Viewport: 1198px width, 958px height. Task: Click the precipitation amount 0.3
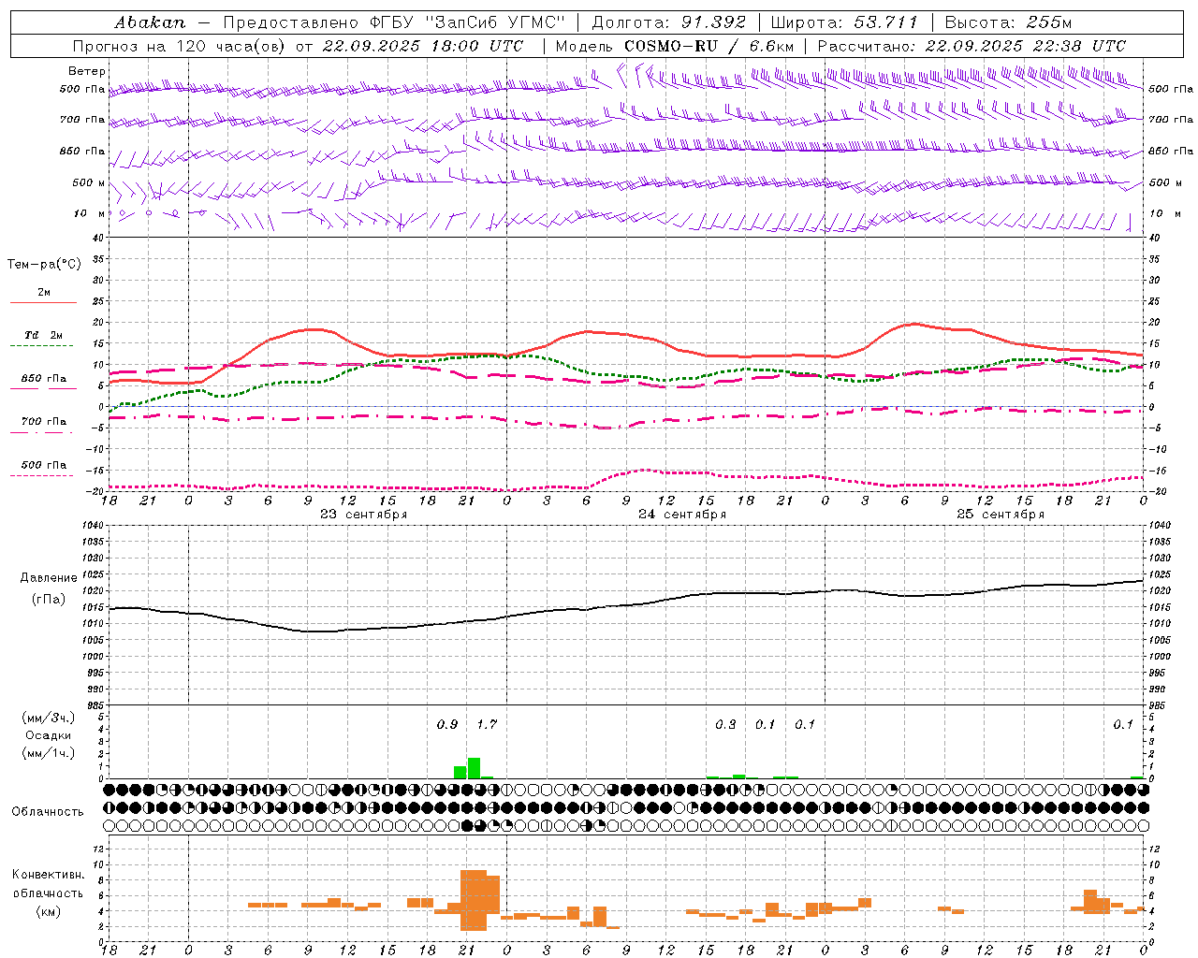pyautogui.click(x=725, y=724)
